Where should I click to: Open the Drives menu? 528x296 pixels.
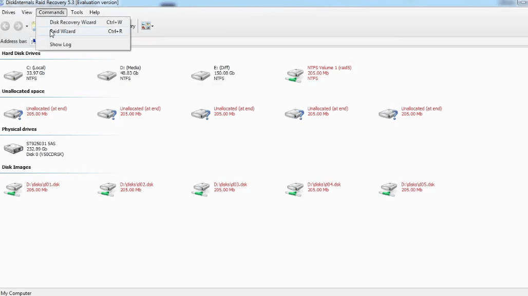[x=8, y=12]
